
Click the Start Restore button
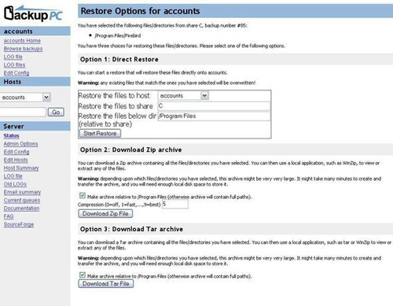pos(100,134)
